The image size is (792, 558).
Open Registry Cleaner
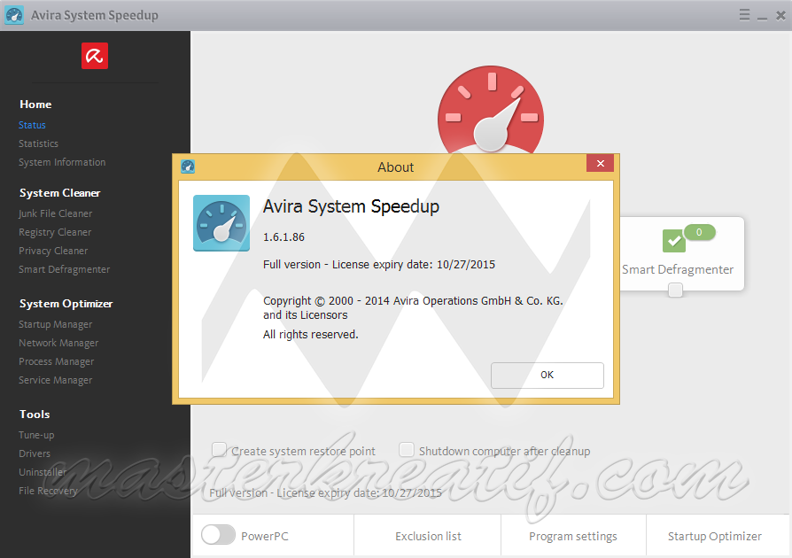click(x=55, y=232)
